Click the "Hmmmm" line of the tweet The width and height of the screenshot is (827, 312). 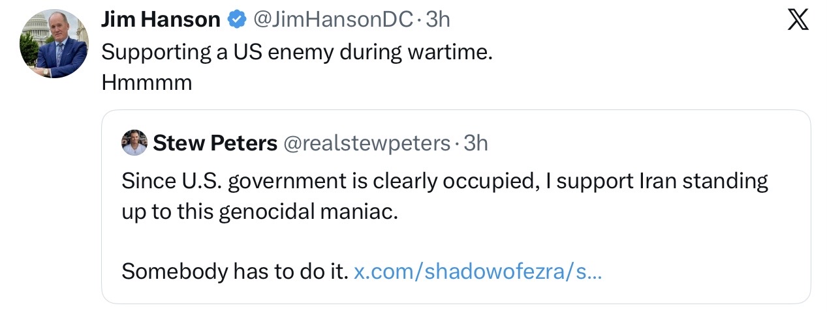click(147, 83)
